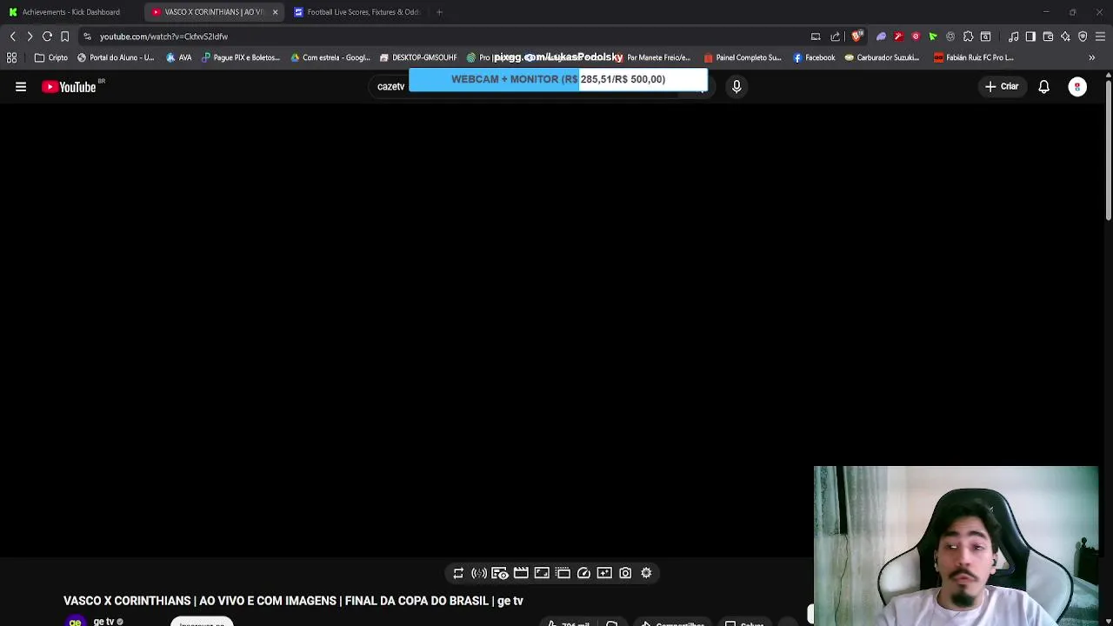Click the screen-with-eye icon in player toolbar
This screenshot has width=1113, height=626.
[x=500, y=573]
